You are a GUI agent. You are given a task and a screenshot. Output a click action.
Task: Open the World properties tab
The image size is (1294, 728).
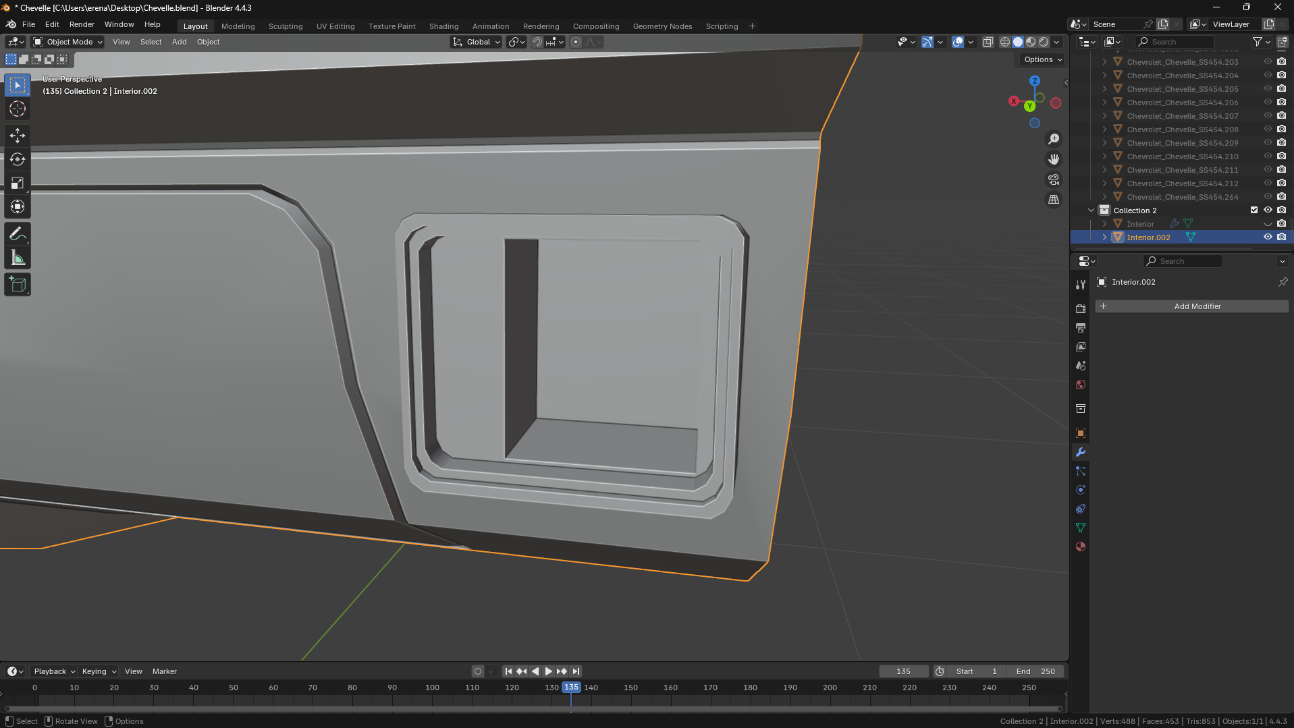(1081, 385)
